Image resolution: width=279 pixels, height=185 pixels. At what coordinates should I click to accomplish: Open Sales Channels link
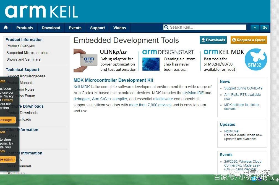click(x=19, y=166)
